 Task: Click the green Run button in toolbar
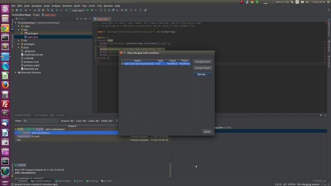point(88,10)
